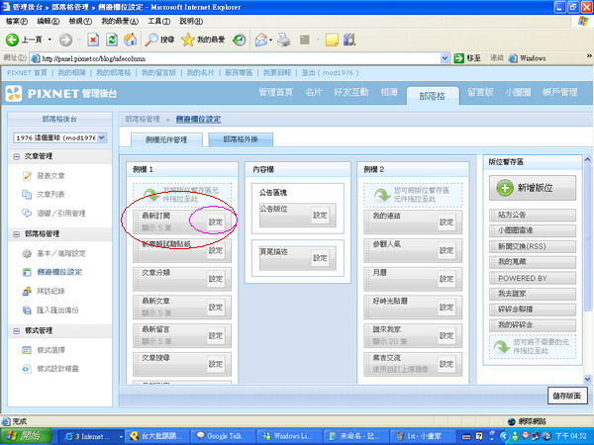The width and height of the screenshot is (594, 445).
Task: Click the 迴響/引用管理 speech bubble icon
Action: click(x=27, y=214)
